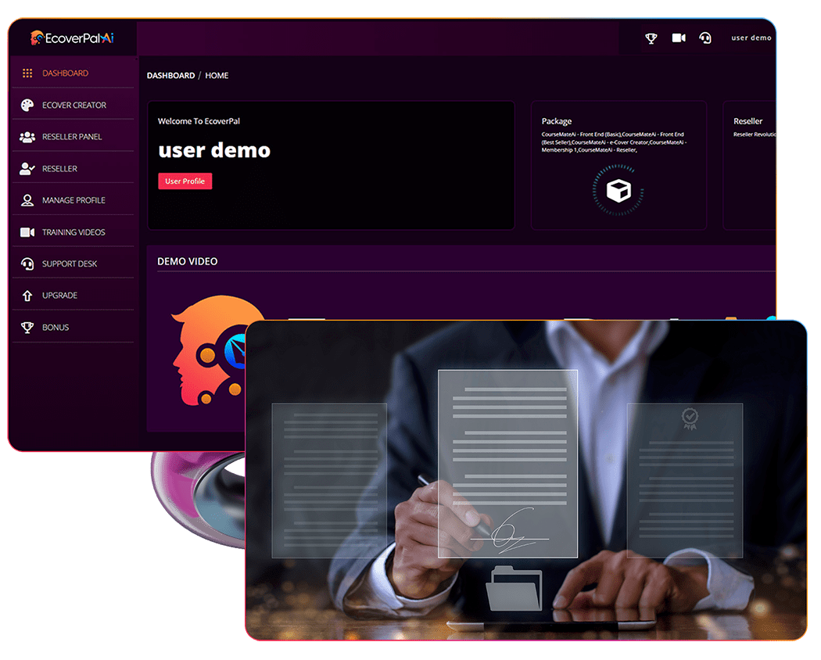The width and height of the screenshot is (821, 660).
Task: Click the Upgrade arrow icon
Action: [x=27, y=296]
